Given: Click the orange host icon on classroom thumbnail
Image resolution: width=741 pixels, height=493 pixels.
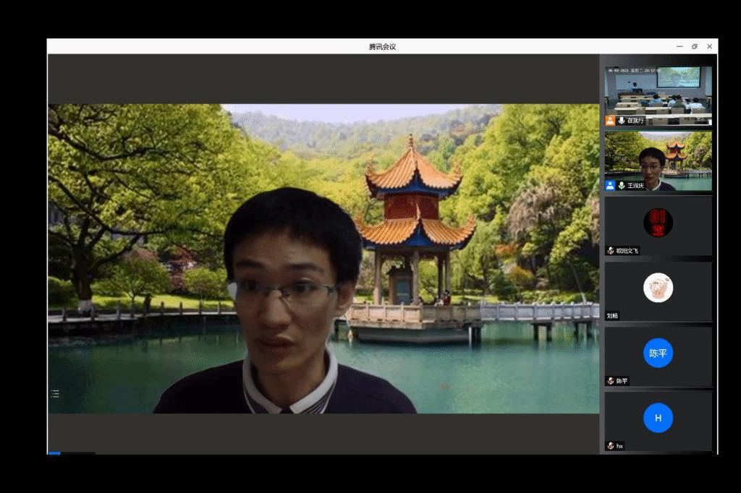Looking at the screenshot, I should (610, 121).
